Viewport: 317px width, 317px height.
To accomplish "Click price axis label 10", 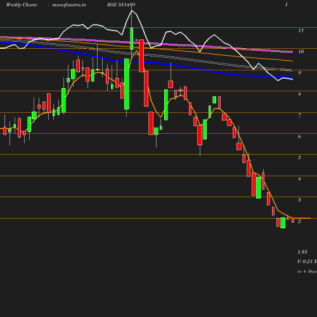I will click(x=301, y=51).
